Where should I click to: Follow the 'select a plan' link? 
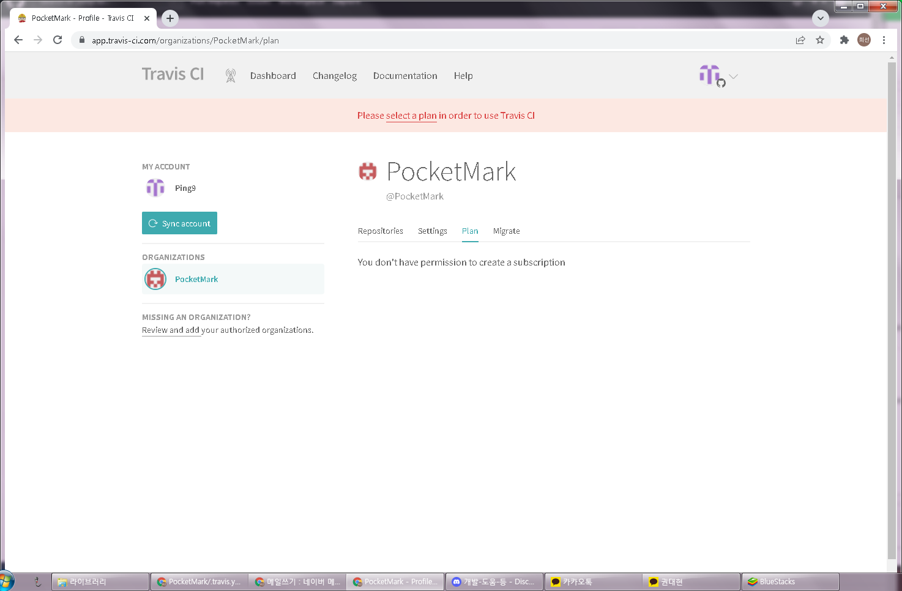coord(411,116)
